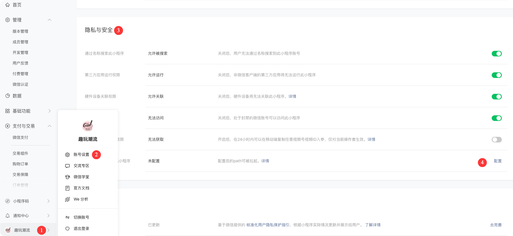Collapse the 管理 sidebar section chevron
This screenshot has height=236, width=513.
[50, 20]
